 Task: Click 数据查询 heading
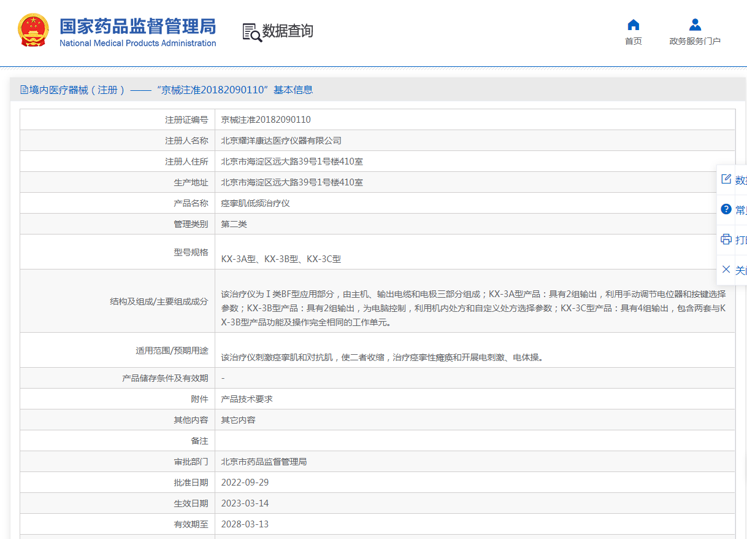coord(288,31)
